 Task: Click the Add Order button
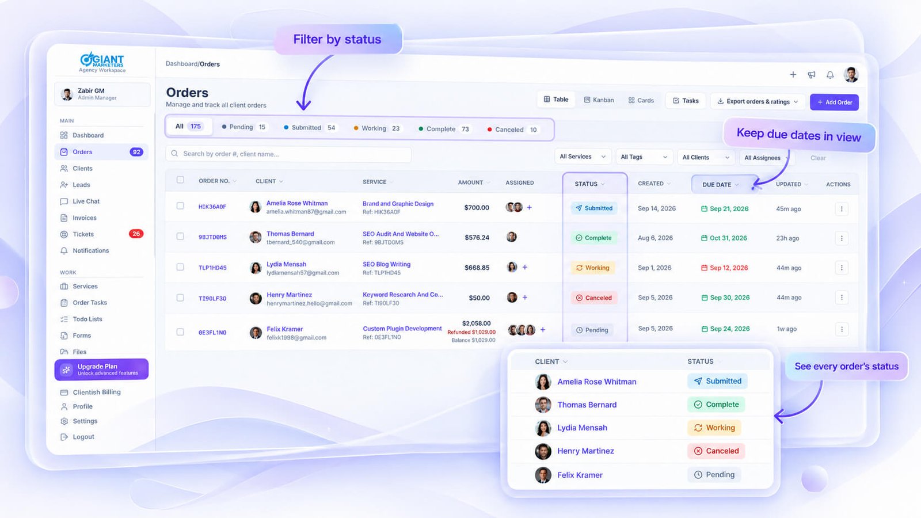(835, 102)
